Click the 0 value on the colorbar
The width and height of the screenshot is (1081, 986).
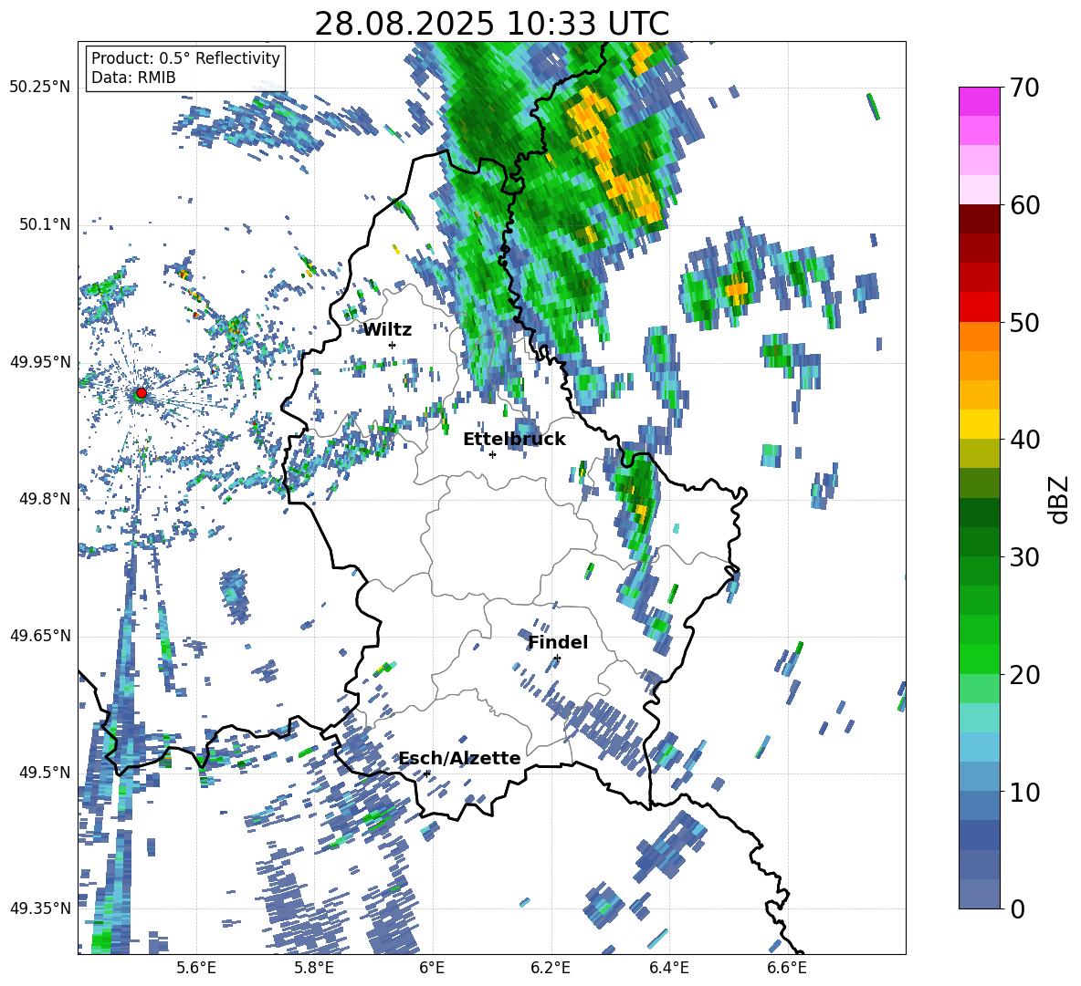(1018, 908)
